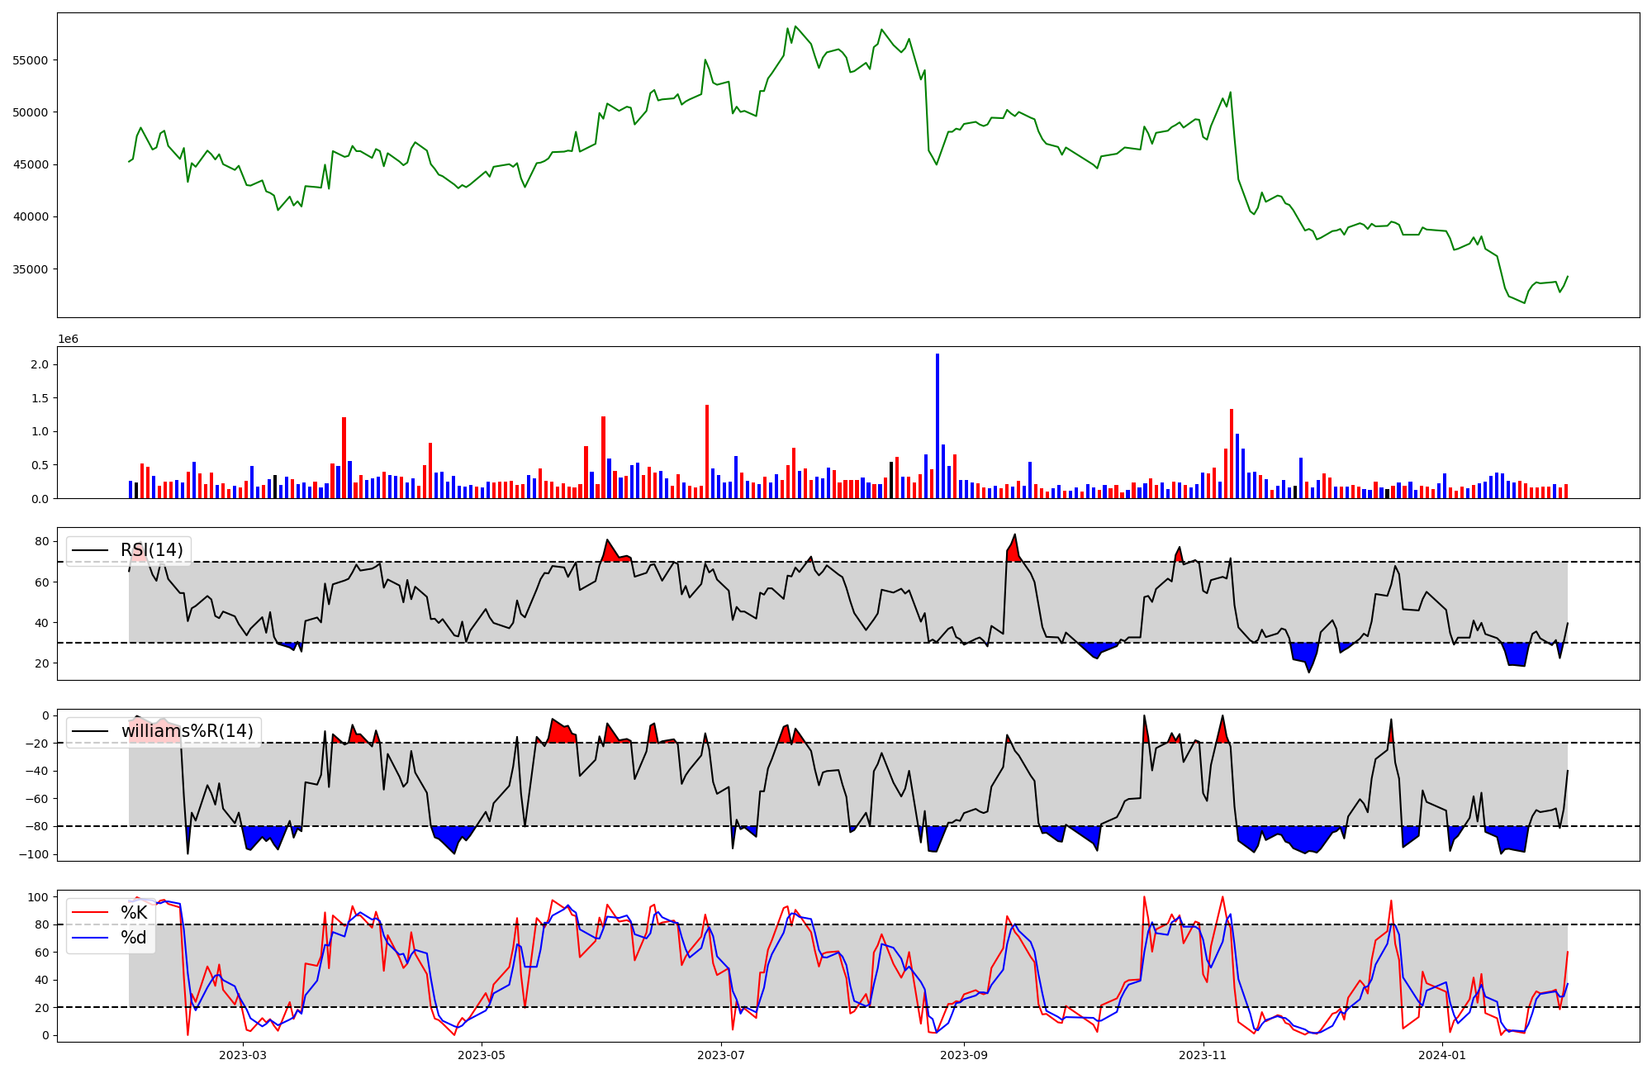Click the 40 label on RSI axis
Image resolution: width=1652 pixels, height=1074 pixels.
41,623
